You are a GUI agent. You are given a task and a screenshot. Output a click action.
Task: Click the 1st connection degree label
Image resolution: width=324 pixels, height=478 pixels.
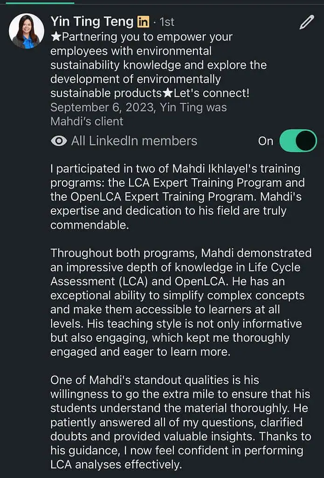point(167,21)
